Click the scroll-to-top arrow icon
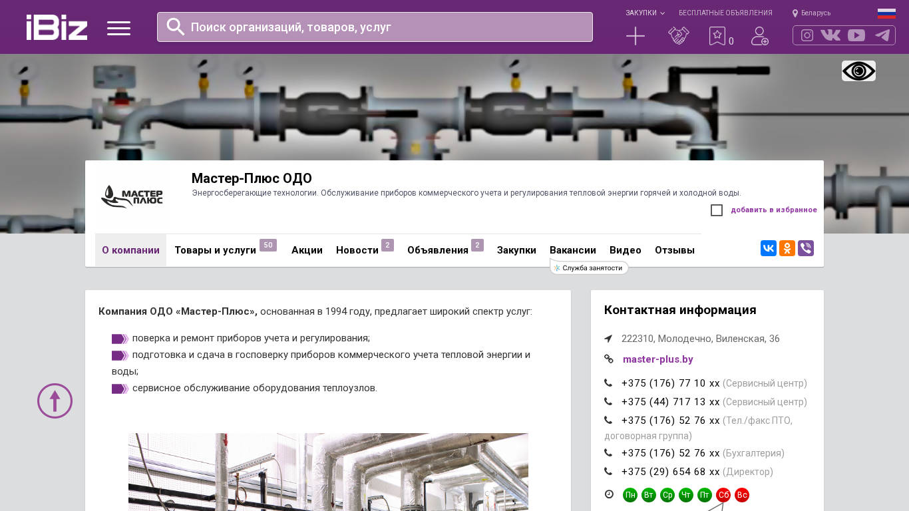 [55, 401]
